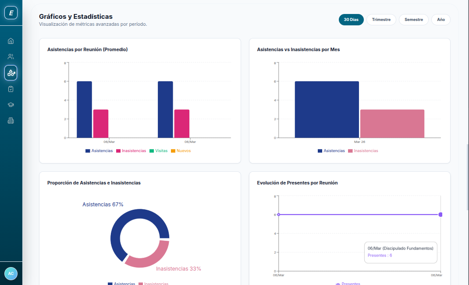Select the 30 Días period filter

tap(351, 20)
